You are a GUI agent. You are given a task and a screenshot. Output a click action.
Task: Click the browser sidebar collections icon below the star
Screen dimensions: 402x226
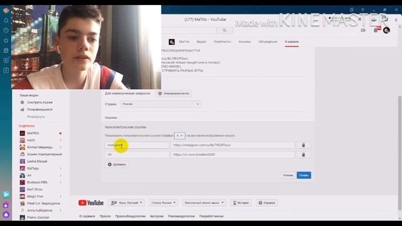[x=6, y=50]
